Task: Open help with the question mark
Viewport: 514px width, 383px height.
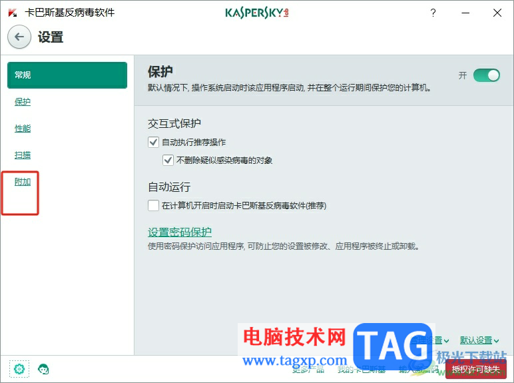Action: [433, 13]
